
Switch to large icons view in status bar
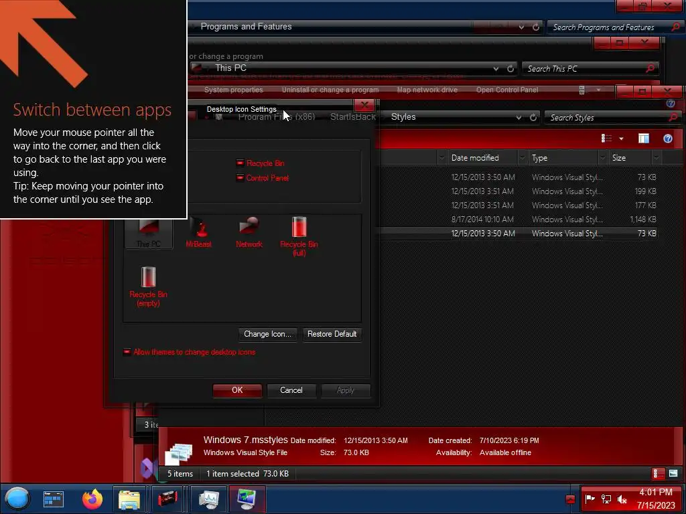673,473
